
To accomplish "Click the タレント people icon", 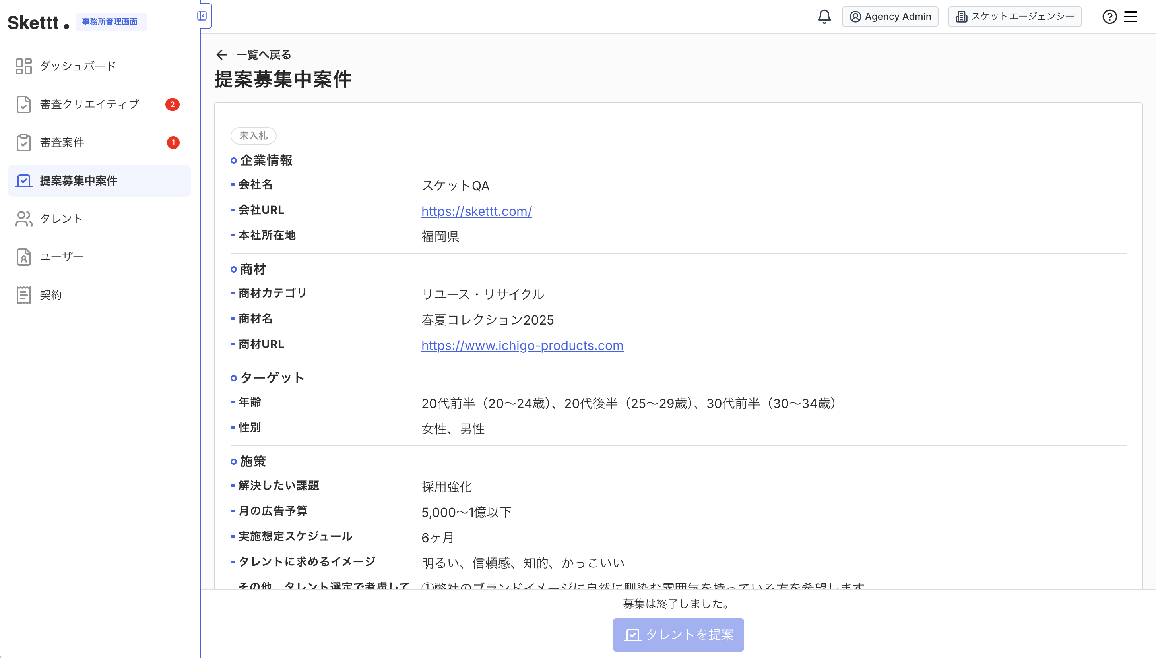I will (x=23, y=219).
